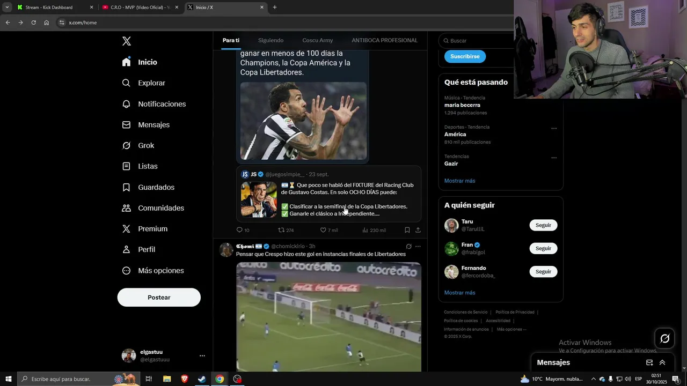Viewport: 687px width, 386px height.
Task: Like the post with 7 mil likes
Action: click(323, 230)
